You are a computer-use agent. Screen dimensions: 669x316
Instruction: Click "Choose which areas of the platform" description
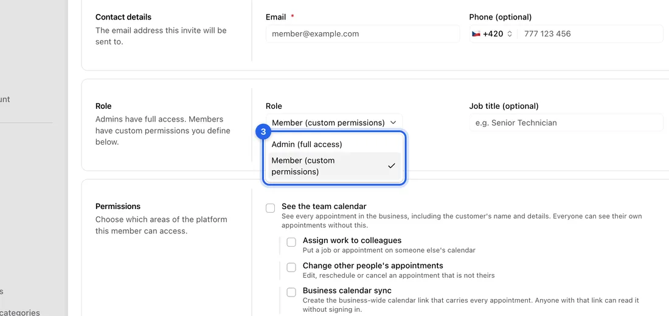tap(161, 225)
